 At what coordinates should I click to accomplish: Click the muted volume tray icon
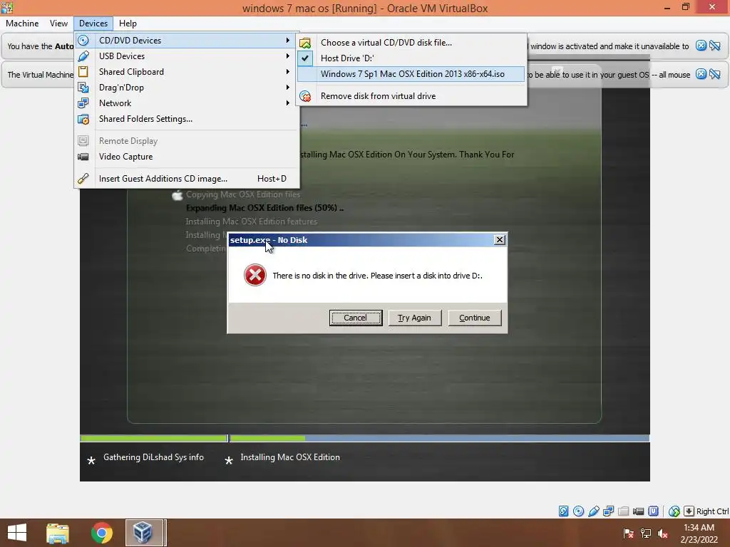tap(663, 533)
